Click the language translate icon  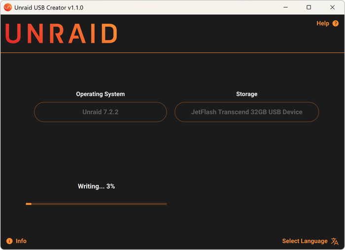tap(335, 241)
